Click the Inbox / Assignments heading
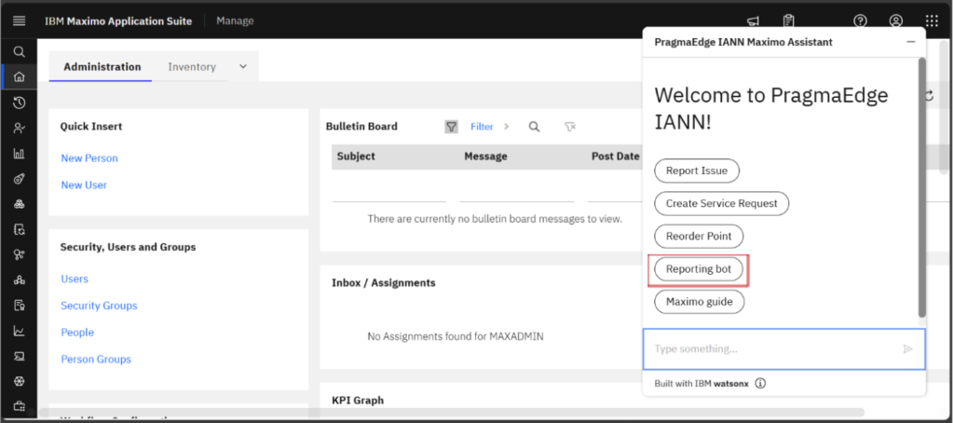The width and height of the screenshot is (954, 423). coord(383,283)
